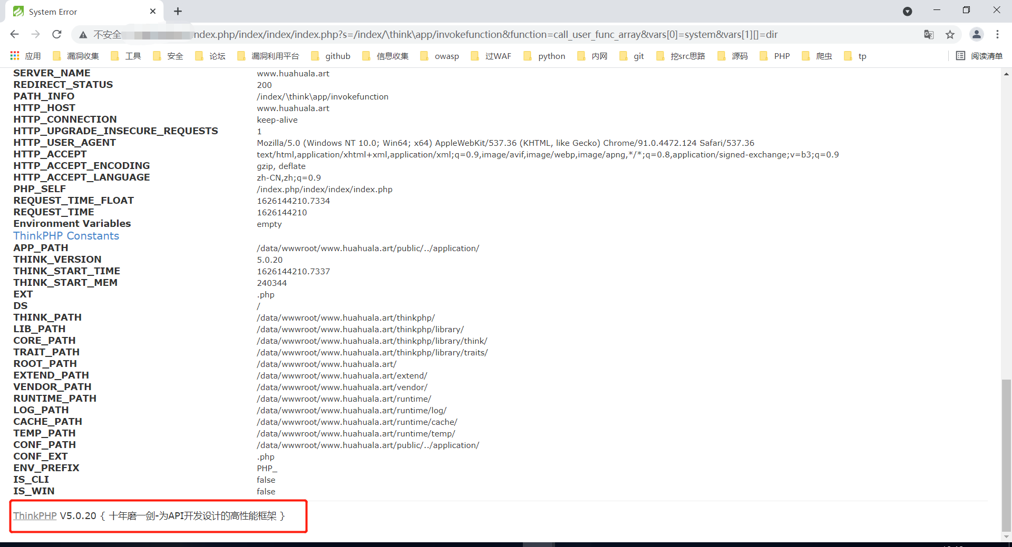Open the git bookmark folder
The width and height of the screenshot is (1012, 547).
click(631, 56)
